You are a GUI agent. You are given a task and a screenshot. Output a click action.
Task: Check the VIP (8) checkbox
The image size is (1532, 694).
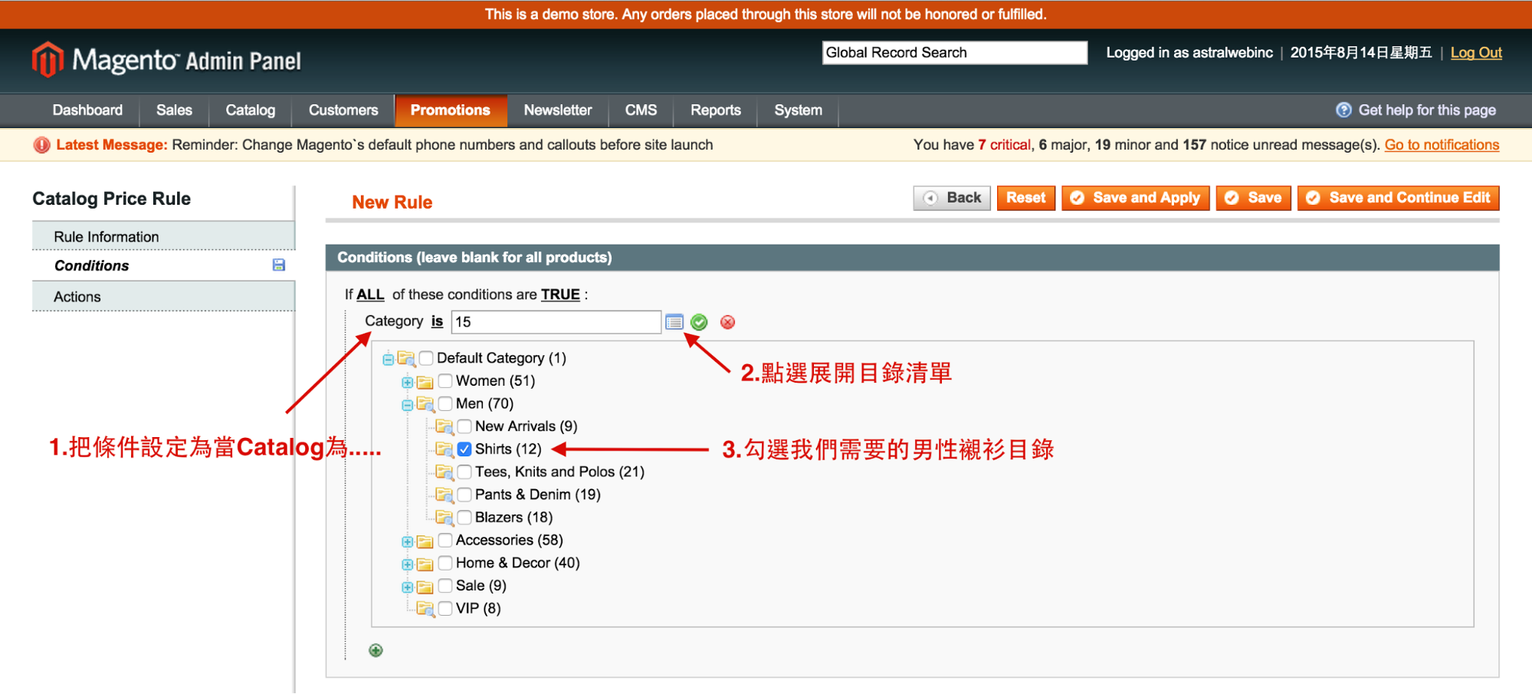point(445,609)
